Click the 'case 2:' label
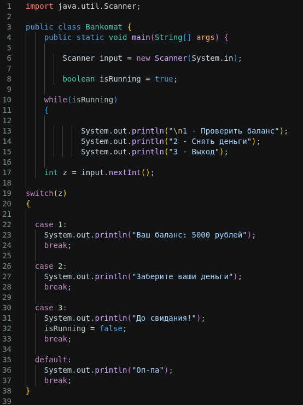Image resolution: width=303 pixels, height=405 pixels. [x=51, y=266]
